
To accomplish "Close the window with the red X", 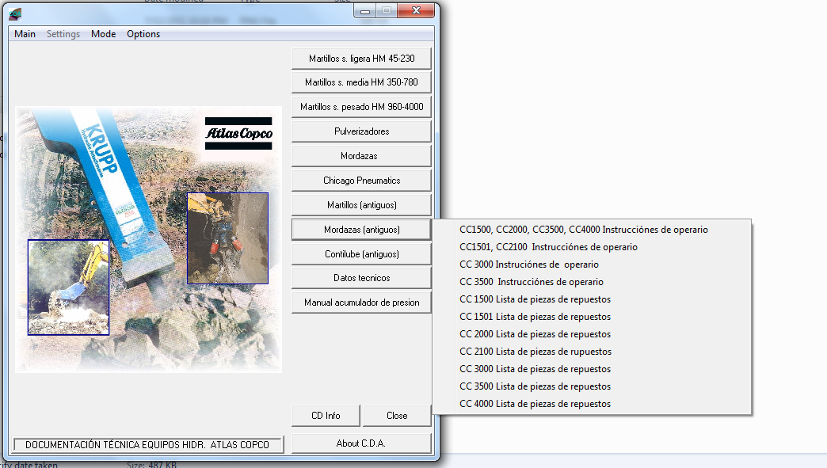I will (x=416, y=10).
